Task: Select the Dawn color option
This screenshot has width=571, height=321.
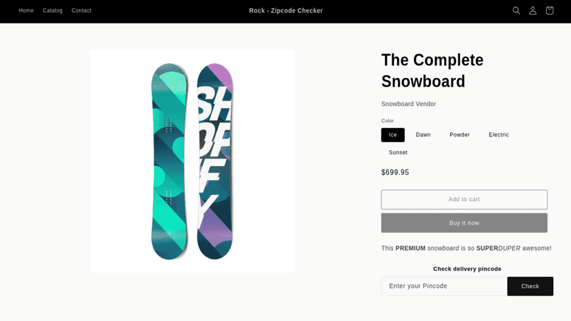Action: pyautogui.click(x=423, y=135)
